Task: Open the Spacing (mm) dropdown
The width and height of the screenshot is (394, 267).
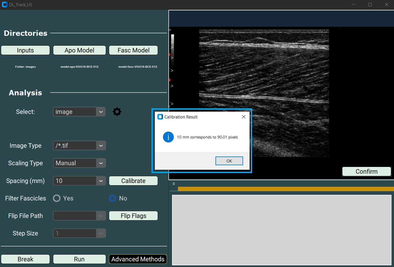Action: coord(101,181)
